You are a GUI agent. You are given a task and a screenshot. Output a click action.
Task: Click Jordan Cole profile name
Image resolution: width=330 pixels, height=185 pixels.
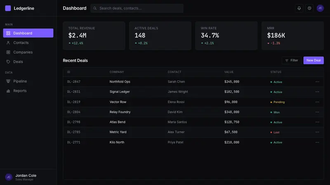coord(26,176)
